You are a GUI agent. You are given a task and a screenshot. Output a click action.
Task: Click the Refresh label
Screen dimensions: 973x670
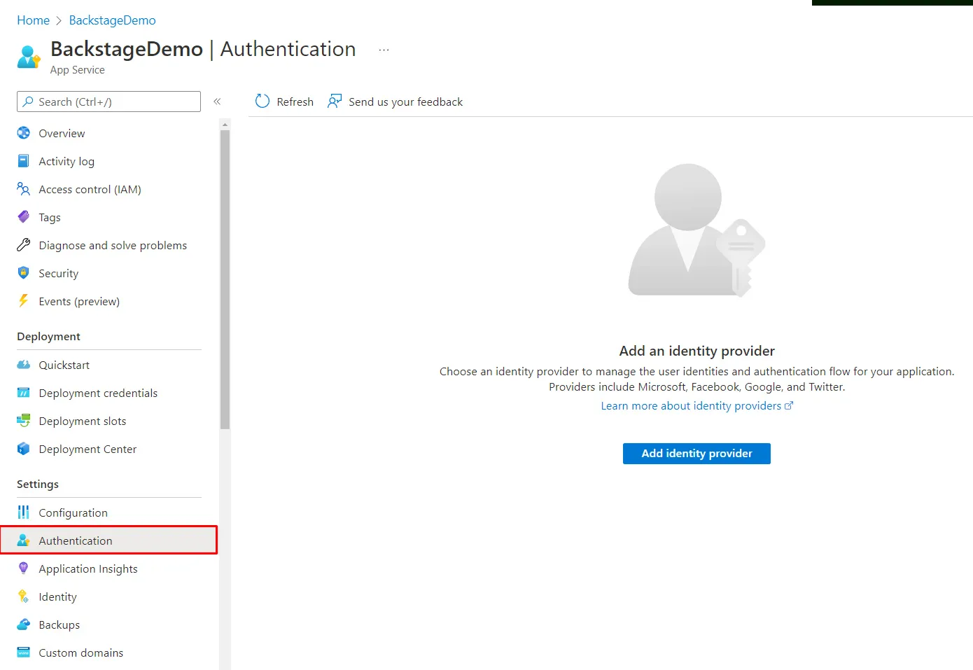tap(295, 102)
